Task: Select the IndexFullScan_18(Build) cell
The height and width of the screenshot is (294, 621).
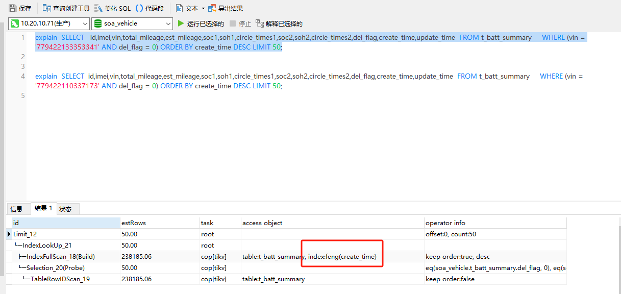Action: coord(66,257)
